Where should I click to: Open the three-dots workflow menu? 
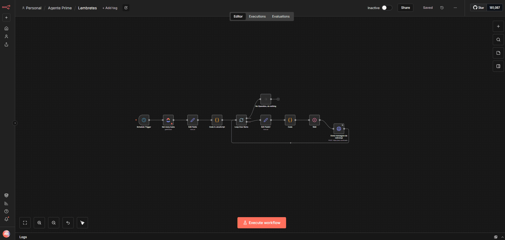[455, 8]
